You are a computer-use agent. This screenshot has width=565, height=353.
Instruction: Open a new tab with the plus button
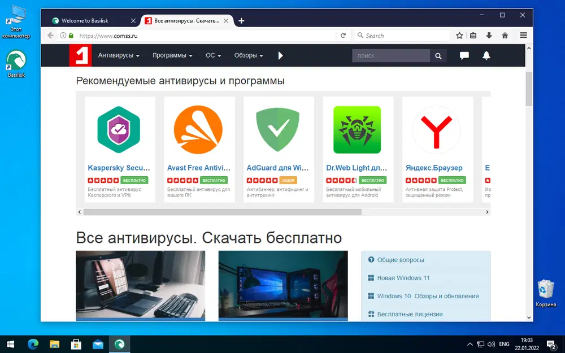241,21
